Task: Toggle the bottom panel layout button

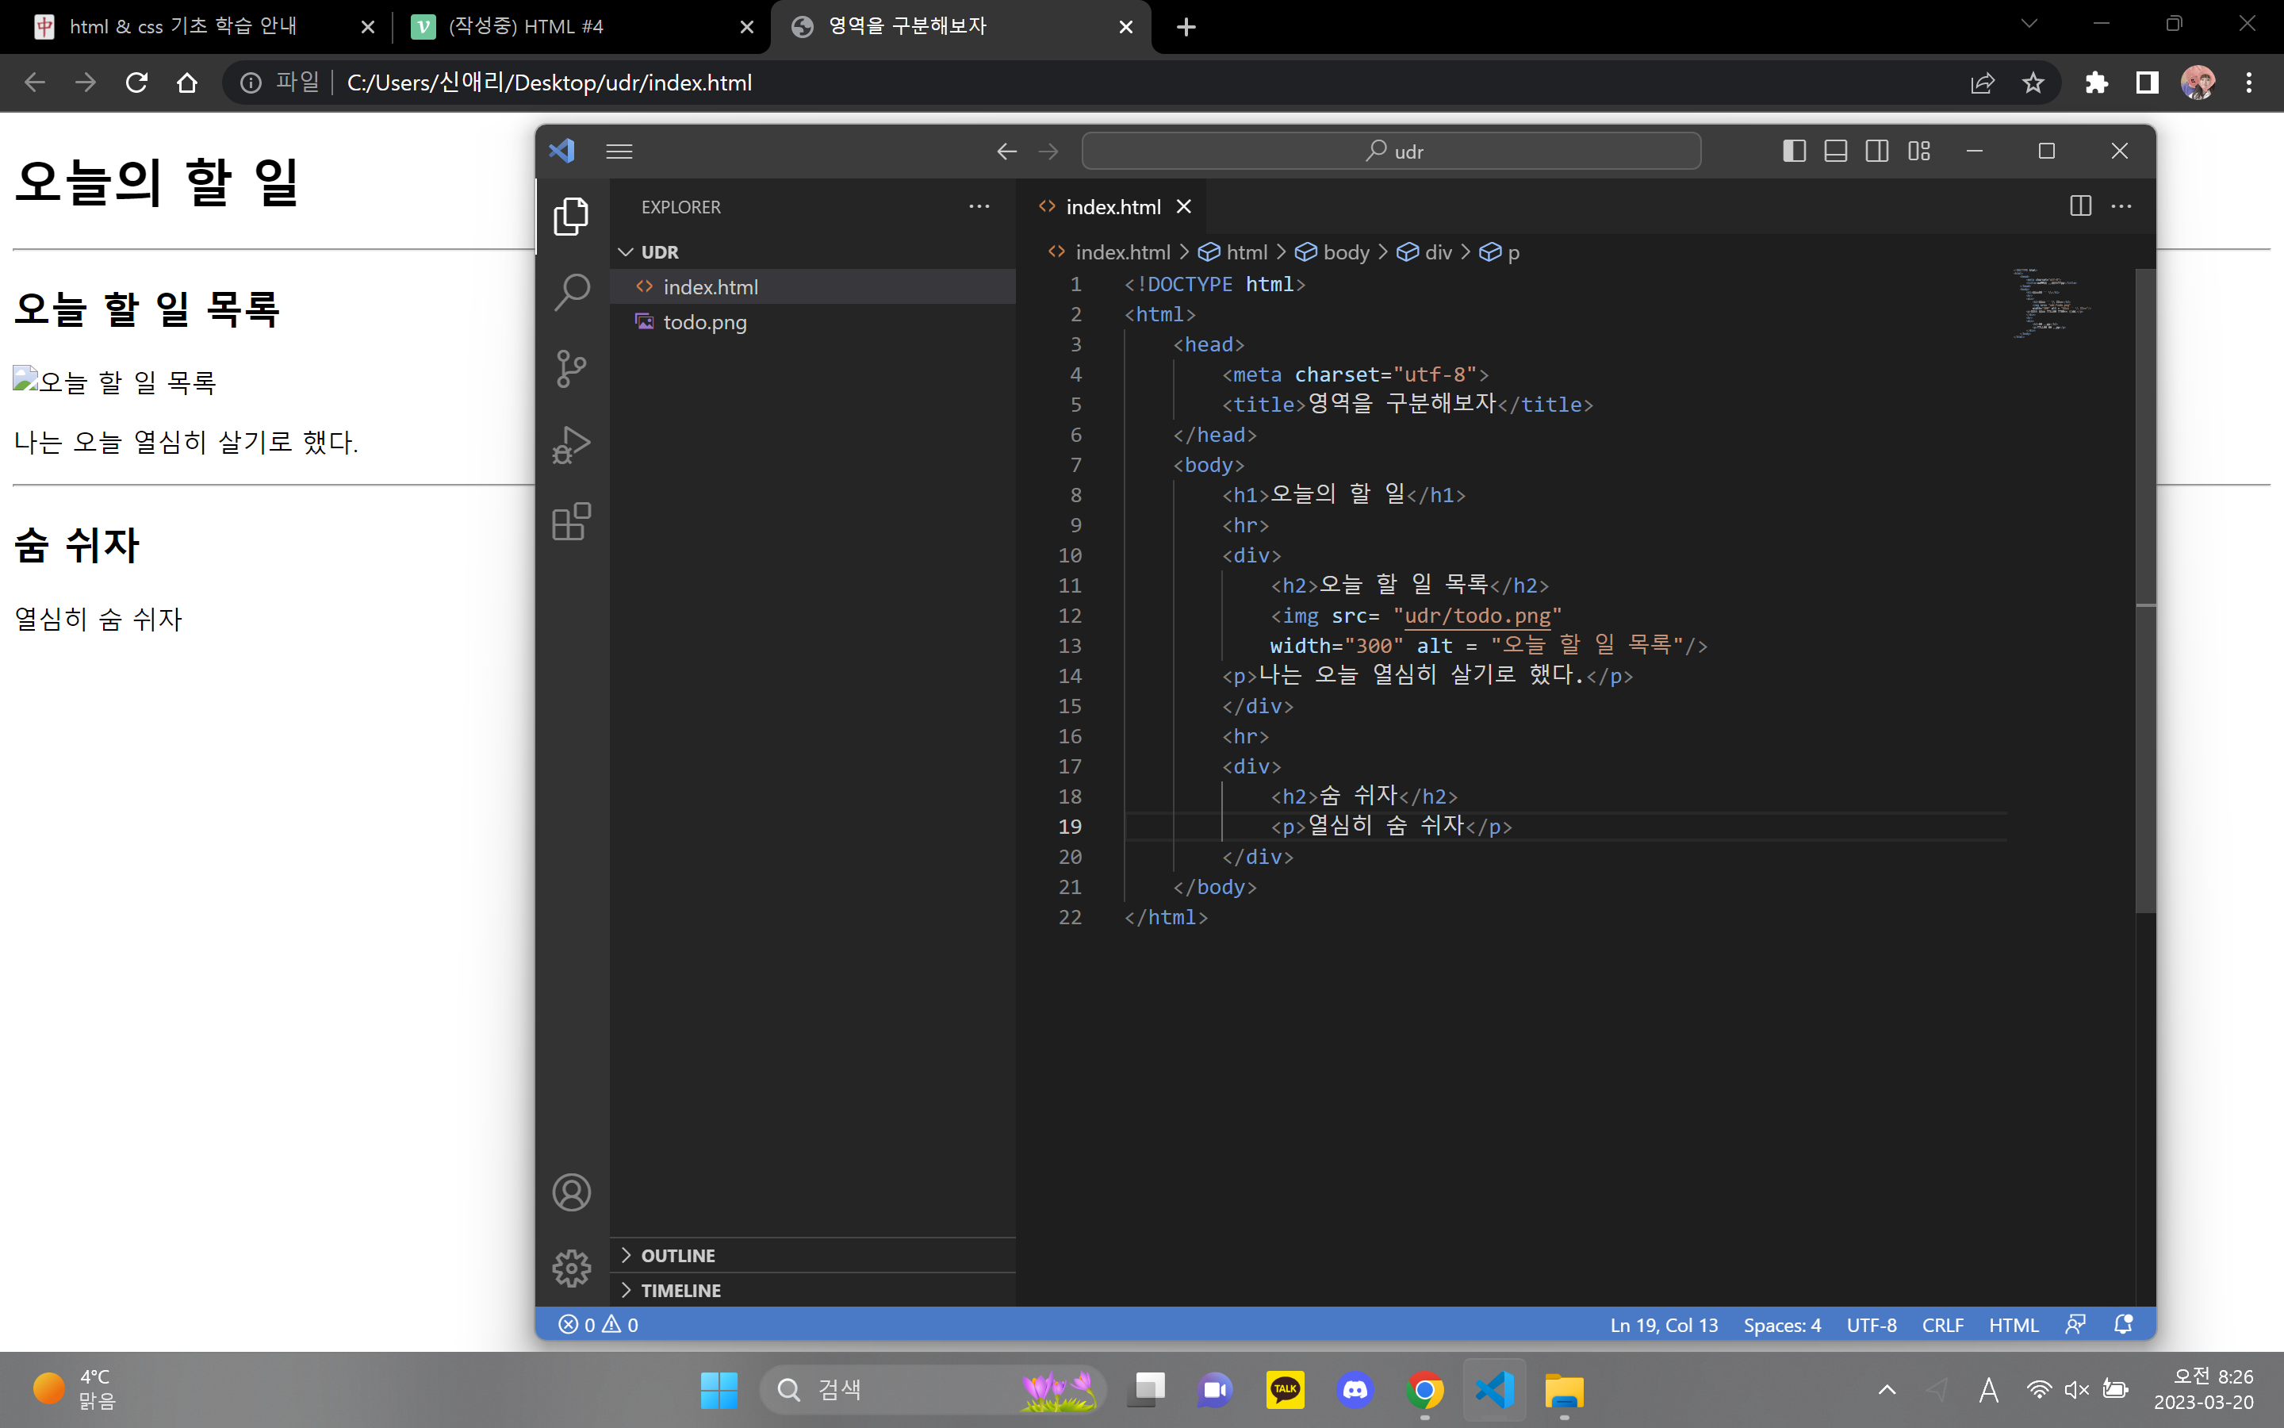Action: (1835, 151)
